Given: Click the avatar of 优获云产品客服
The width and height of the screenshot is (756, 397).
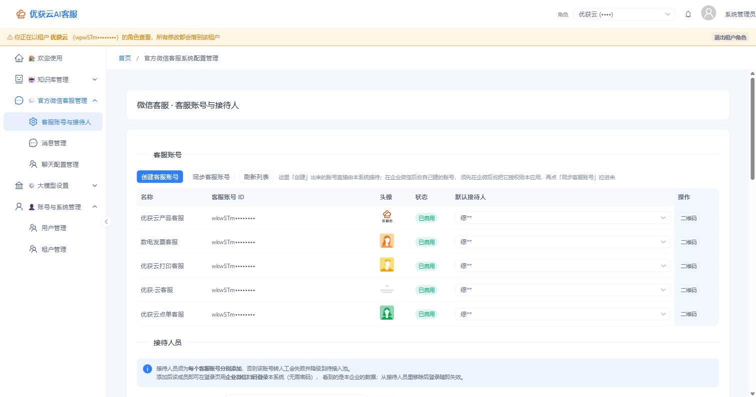Looking at the screenshot, I should pyautogui.click(x=387, y=217).
